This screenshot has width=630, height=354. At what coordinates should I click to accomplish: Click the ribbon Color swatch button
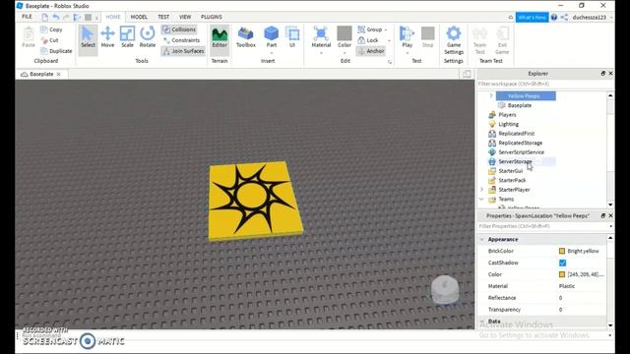345,37
